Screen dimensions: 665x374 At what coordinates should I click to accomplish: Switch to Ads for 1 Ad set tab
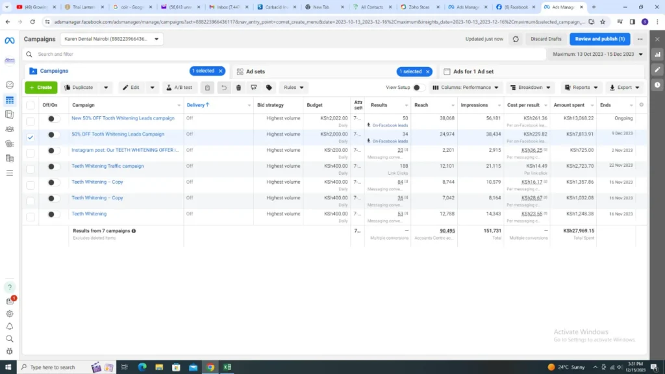click(x=473, y=71)
